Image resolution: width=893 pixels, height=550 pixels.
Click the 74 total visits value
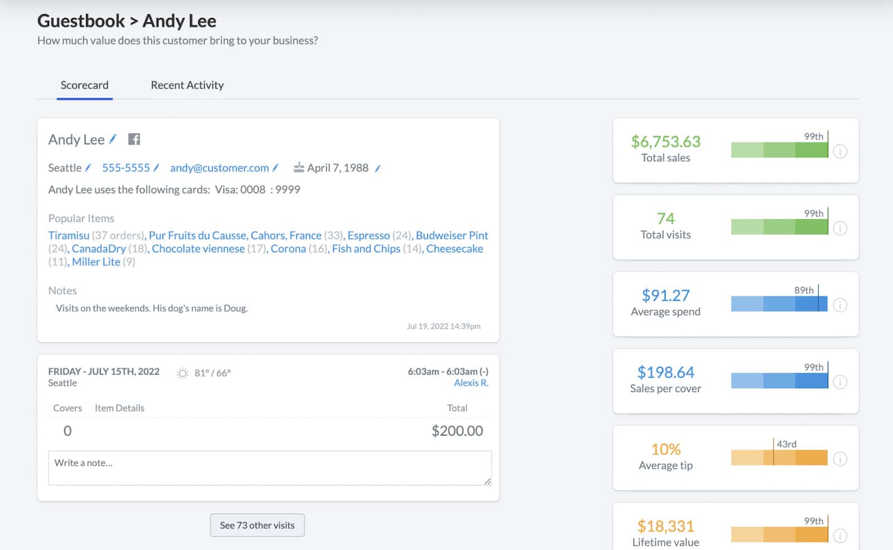click(x=666, y=218)
